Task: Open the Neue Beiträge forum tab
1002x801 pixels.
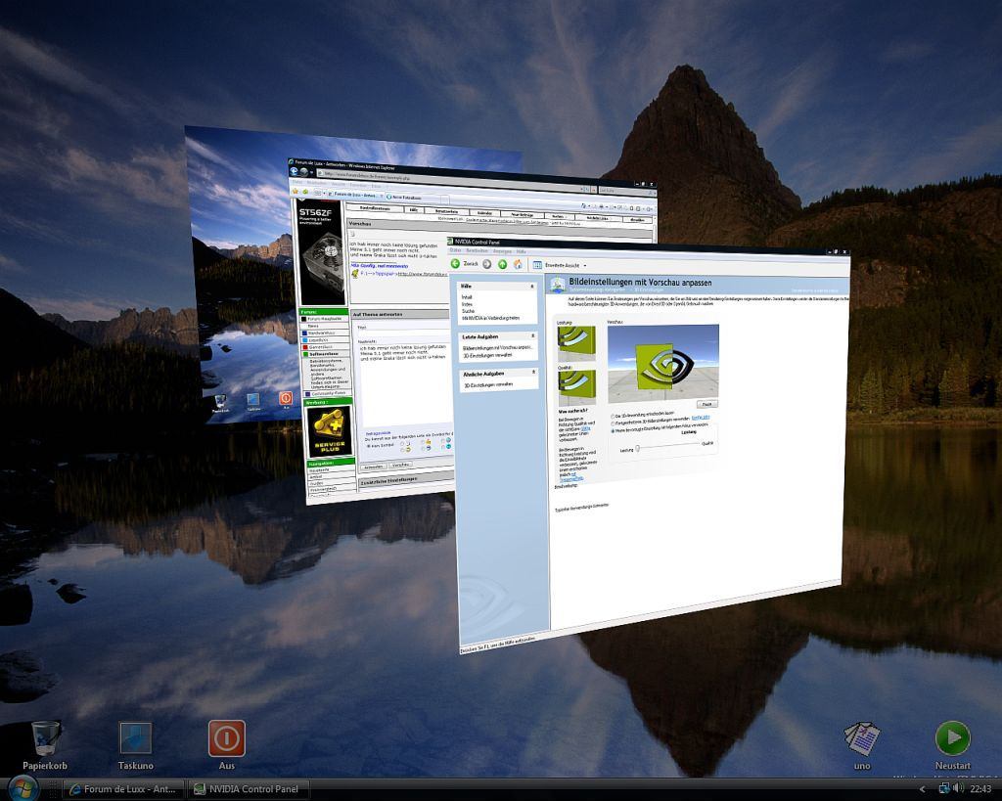Action: tap(523, 215)
